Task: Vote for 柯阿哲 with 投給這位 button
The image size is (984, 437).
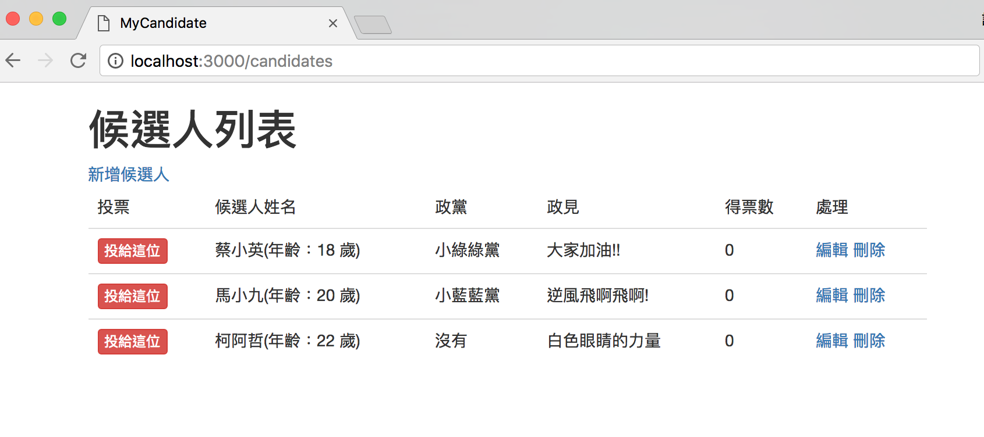Action: (133, 342)
